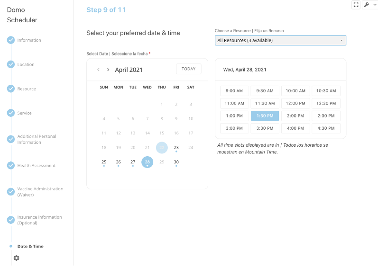The width and height of the screenshot is (378, 266).
Task: Click the fullscreen expand icon
Action: tap(356, 5)
